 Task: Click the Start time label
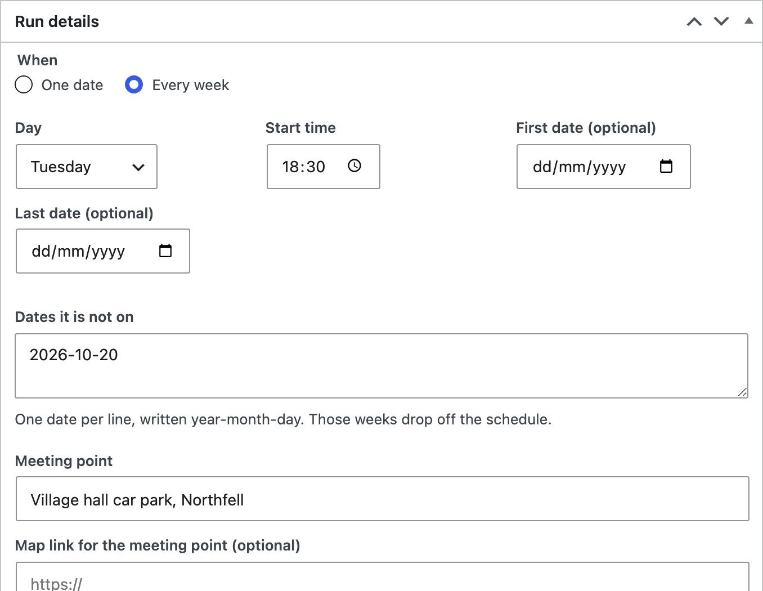pyautogui.click(x=300, y=128)
